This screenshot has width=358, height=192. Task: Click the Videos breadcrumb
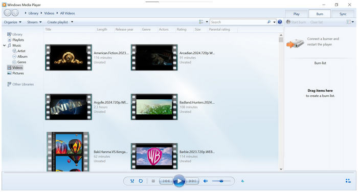pos(49,13)
